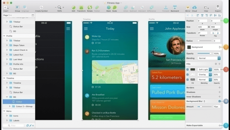Viewport: 230px width, 130px height.
Task: Toggle the pages list icon
Action: coord(33,15)
